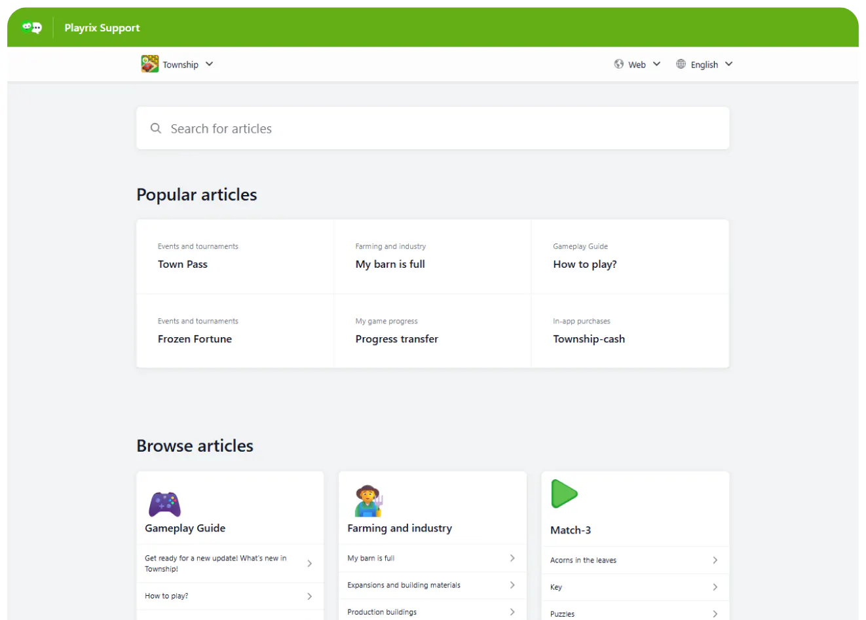
Task: Open the 'Frozen Fortune' popular article
Action: coord(235,331)
